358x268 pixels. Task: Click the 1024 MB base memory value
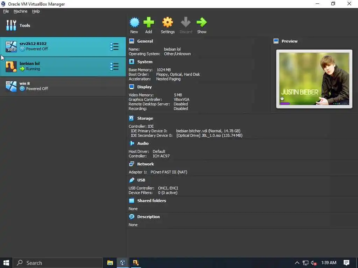pos(164,70)
